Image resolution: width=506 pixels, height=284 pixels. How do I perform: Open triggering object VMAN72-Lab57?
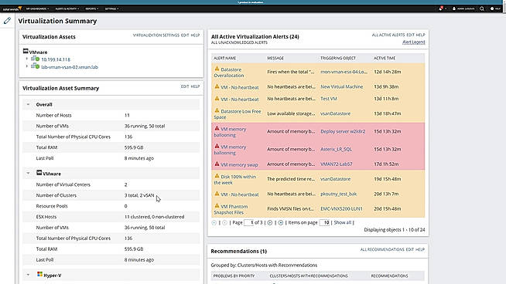tap(337, 164)
